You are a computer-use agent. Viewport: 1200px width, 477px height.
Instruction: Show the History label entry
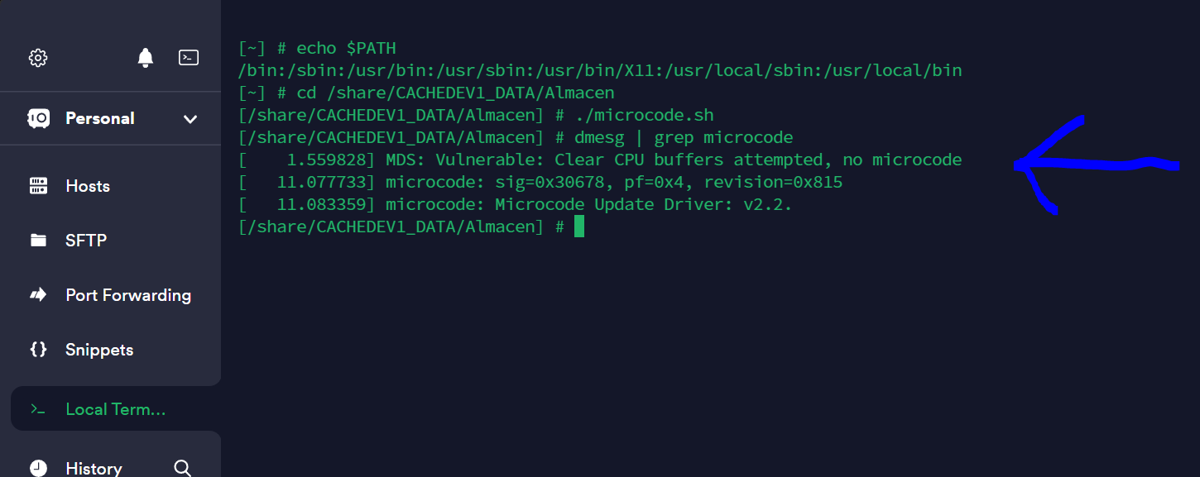click(94, 468)
